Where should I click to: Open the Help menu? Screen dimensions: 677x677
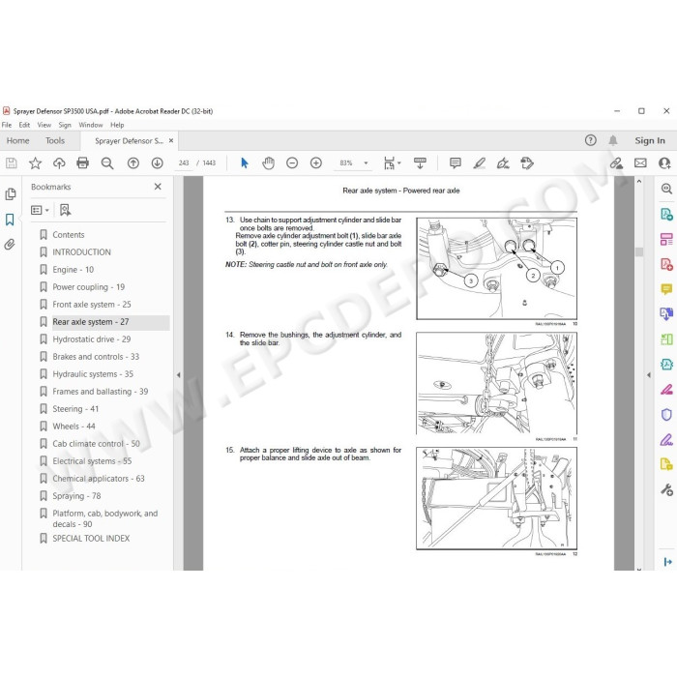point(117,125)
